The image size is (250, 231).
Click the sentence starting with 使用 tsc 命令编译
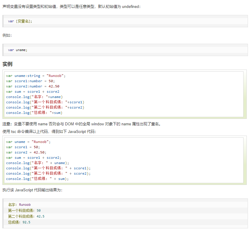click(x=49, y=131)
